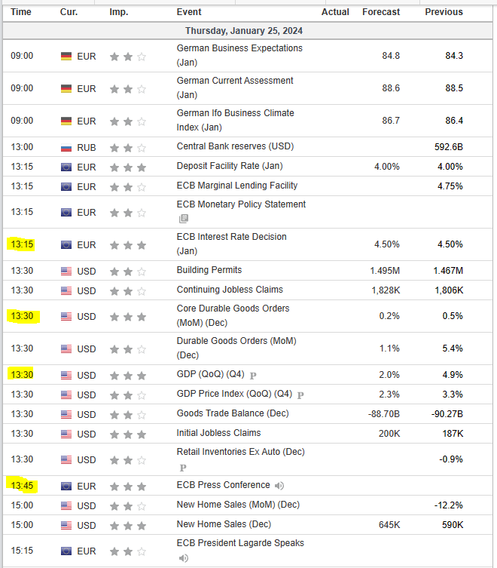
Task: Click the preliminary P icon beside GDP (QoQ) (Q4)
Action: point(253,375)
